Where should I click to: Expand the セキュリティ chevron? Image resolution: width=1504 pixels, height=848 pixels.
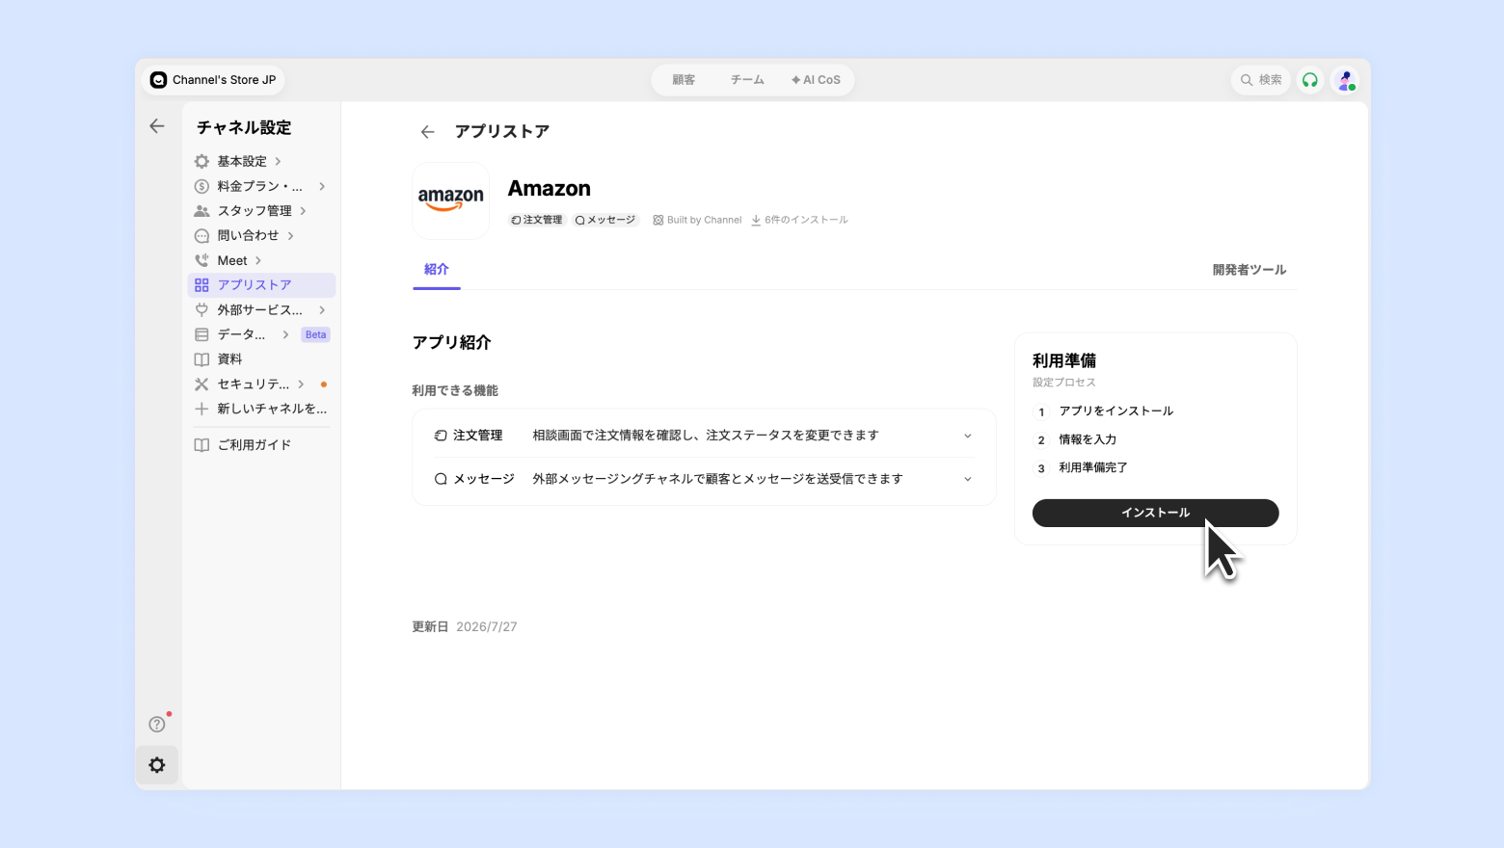(x=301, y=384)
